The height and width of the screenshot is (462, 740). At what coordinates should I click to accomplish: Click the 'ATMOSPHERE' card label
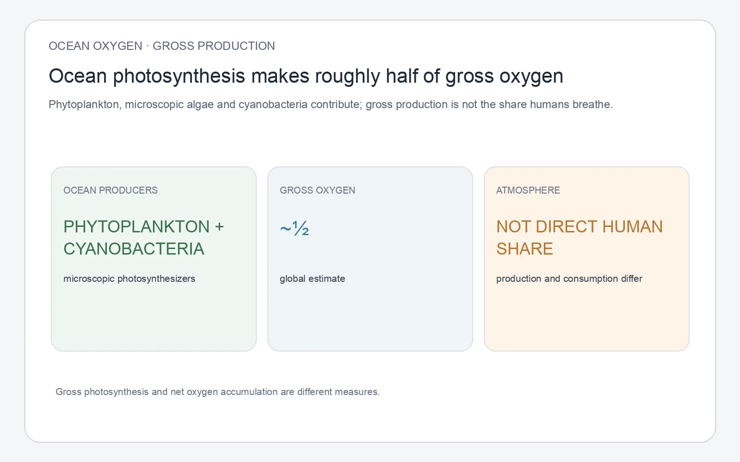coord(528,190)
